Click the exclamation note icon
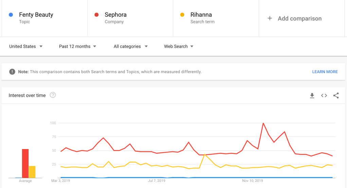 (12, 71)
